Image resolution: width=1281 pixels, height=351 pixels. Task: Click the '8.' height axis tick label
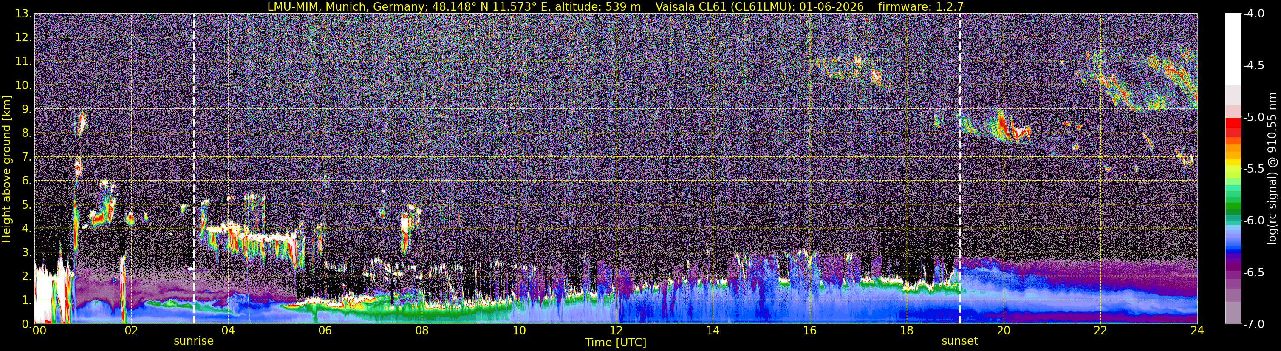pyautogui.click(x=26, y=133)
